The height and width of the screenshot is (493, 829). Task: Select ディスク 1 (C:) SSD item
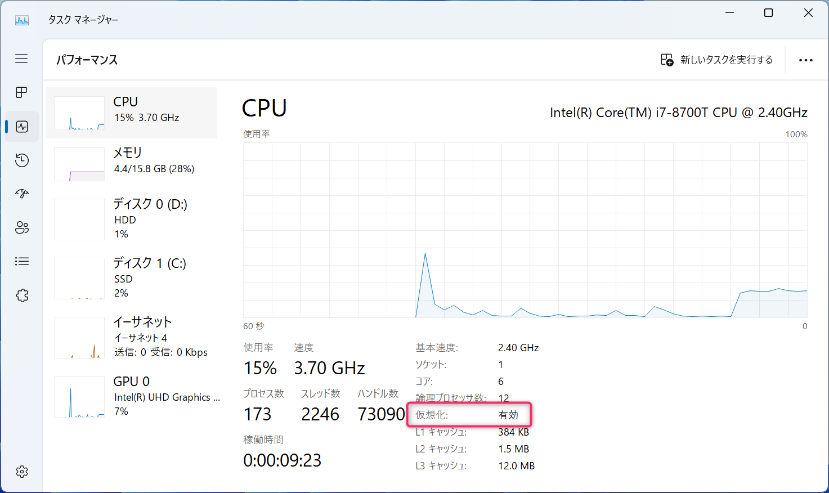tap(131, 277)
